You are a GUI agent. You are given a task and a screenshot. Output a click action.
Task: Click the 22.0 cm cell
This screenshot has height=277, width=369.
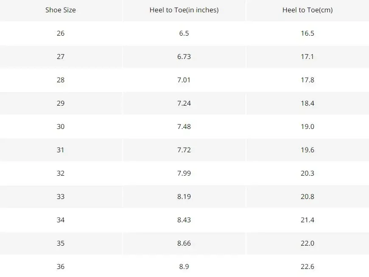(x=307, y=243)
